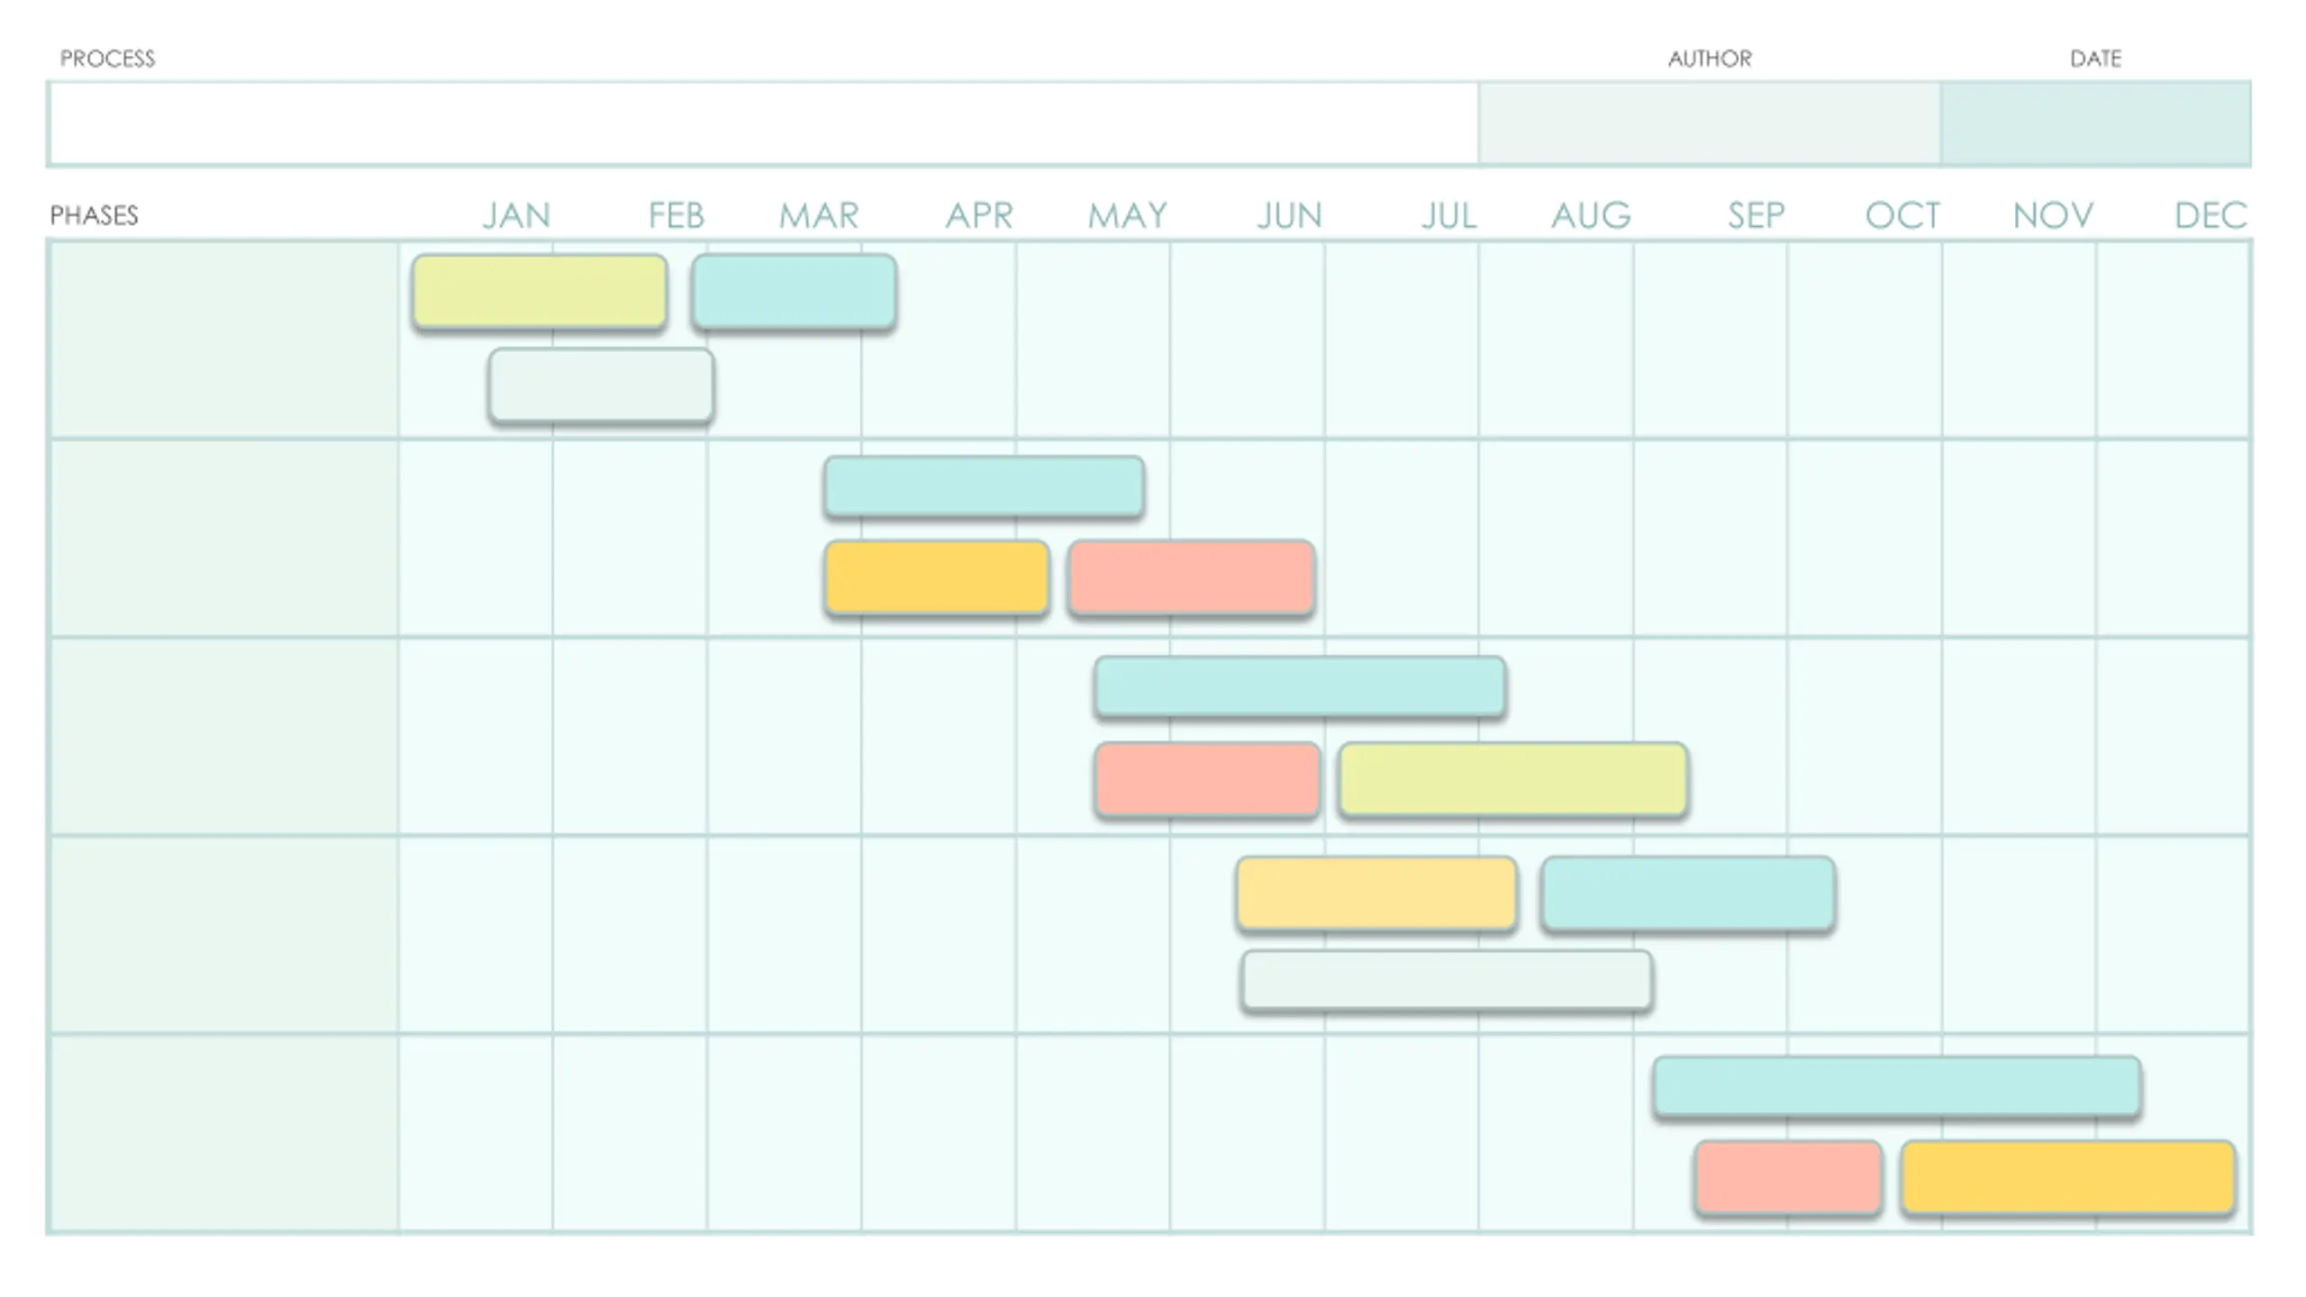Select the light yellow bar in fourth phase

(x=1376, y=893)
